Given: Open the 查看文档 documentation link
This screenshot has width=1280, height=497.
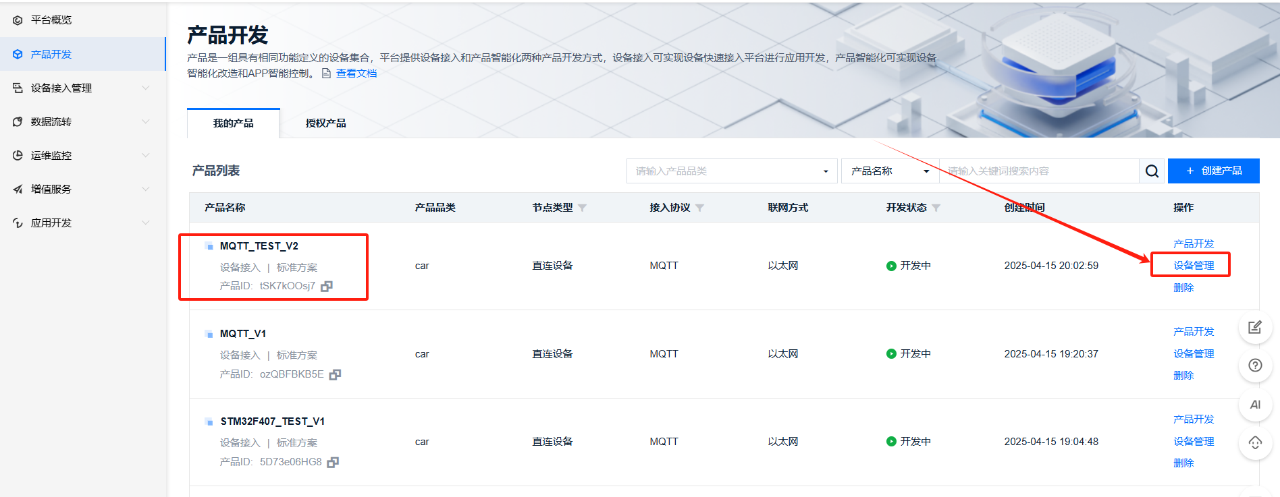Looking at the screenshot, I should 356,74.
